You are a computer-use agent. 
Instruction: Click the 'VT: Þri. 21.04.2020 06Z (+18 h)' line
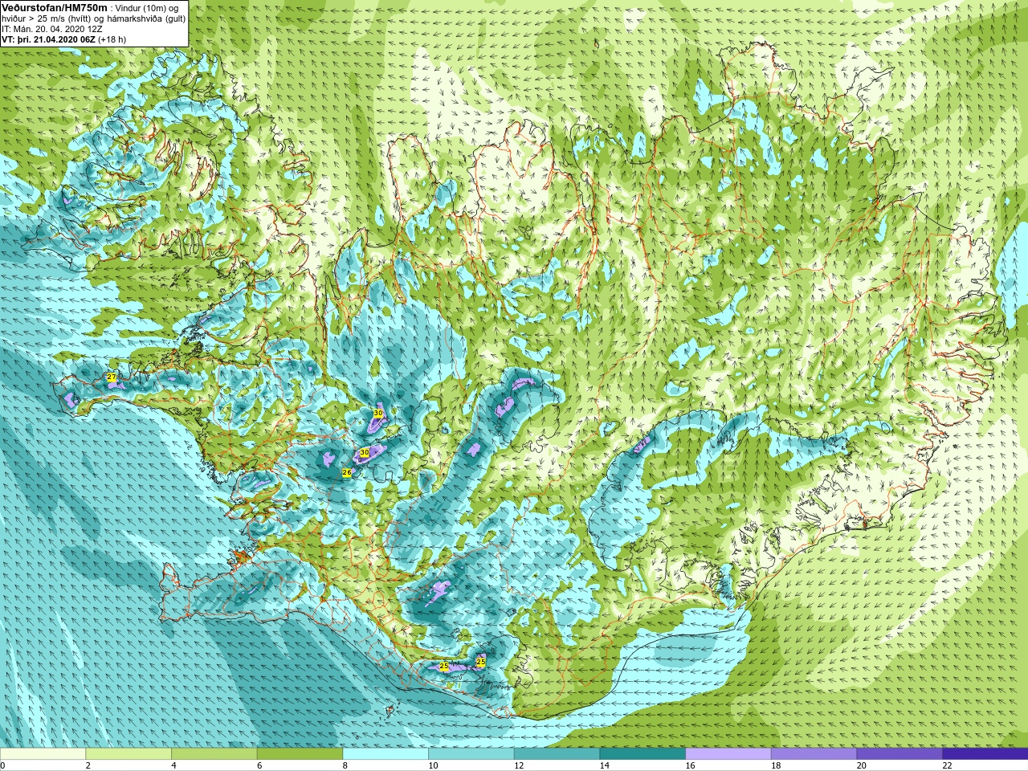click(64, 39)
